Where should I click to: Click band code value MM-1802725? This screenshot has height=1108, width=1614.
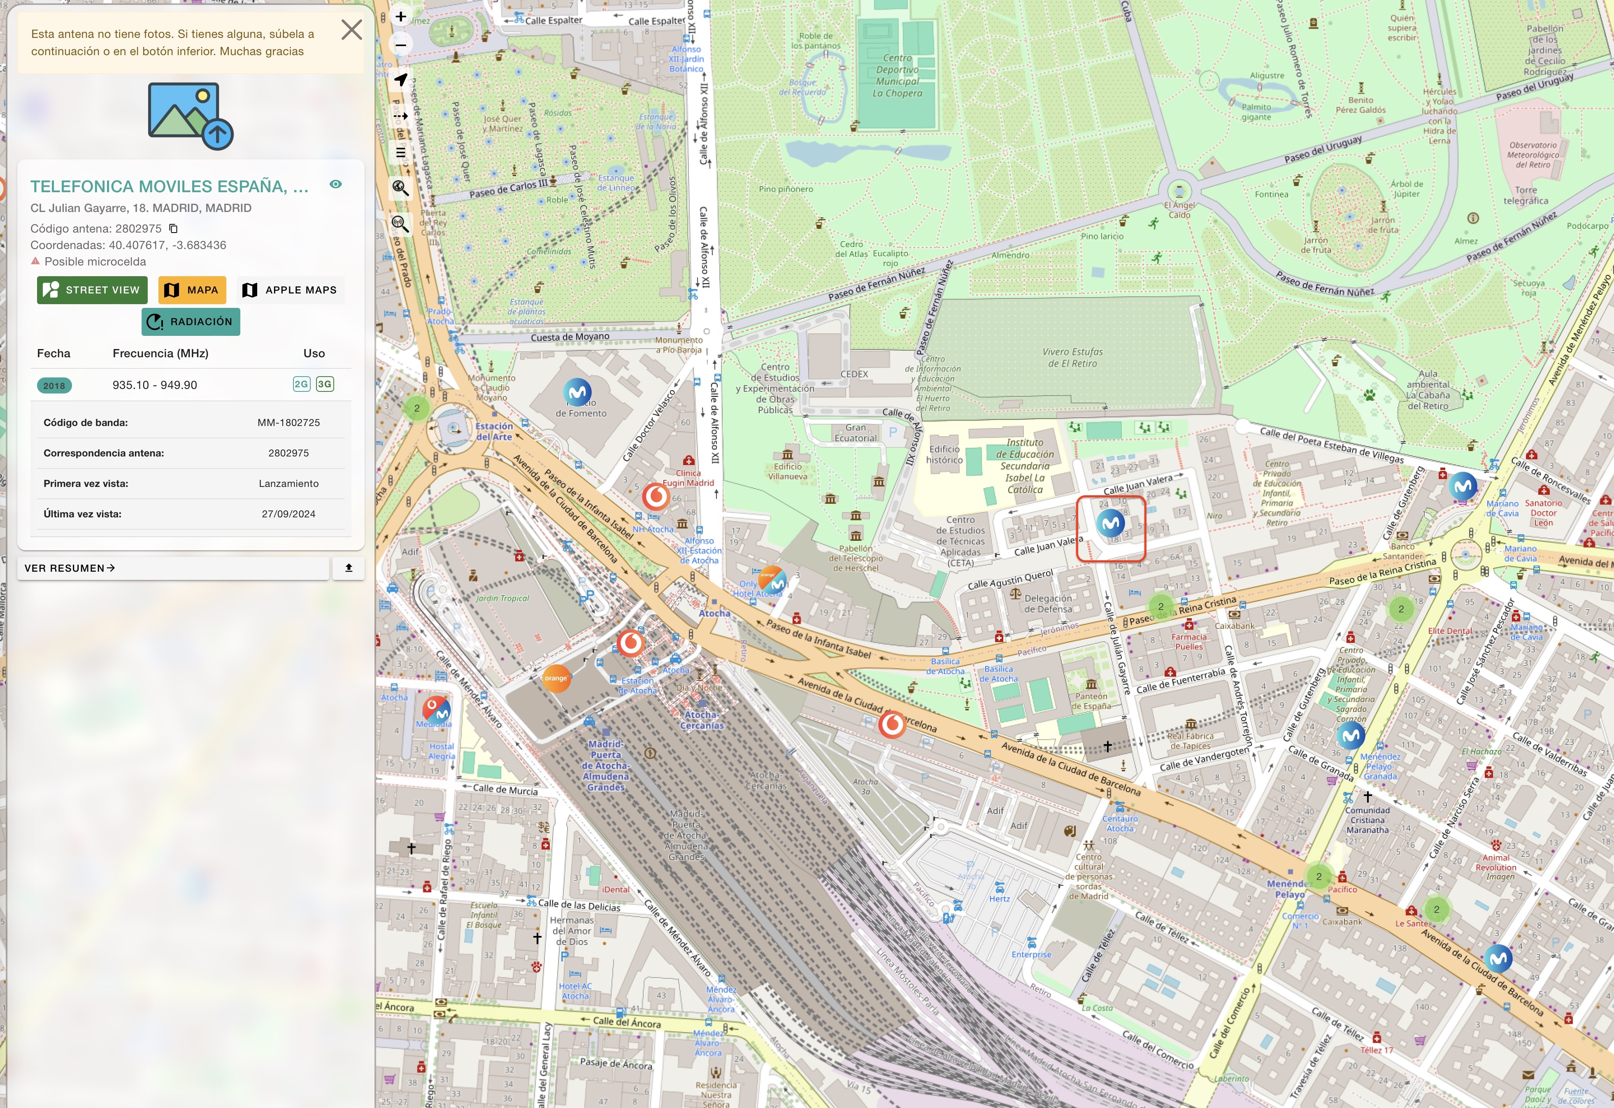coord(288,422)
